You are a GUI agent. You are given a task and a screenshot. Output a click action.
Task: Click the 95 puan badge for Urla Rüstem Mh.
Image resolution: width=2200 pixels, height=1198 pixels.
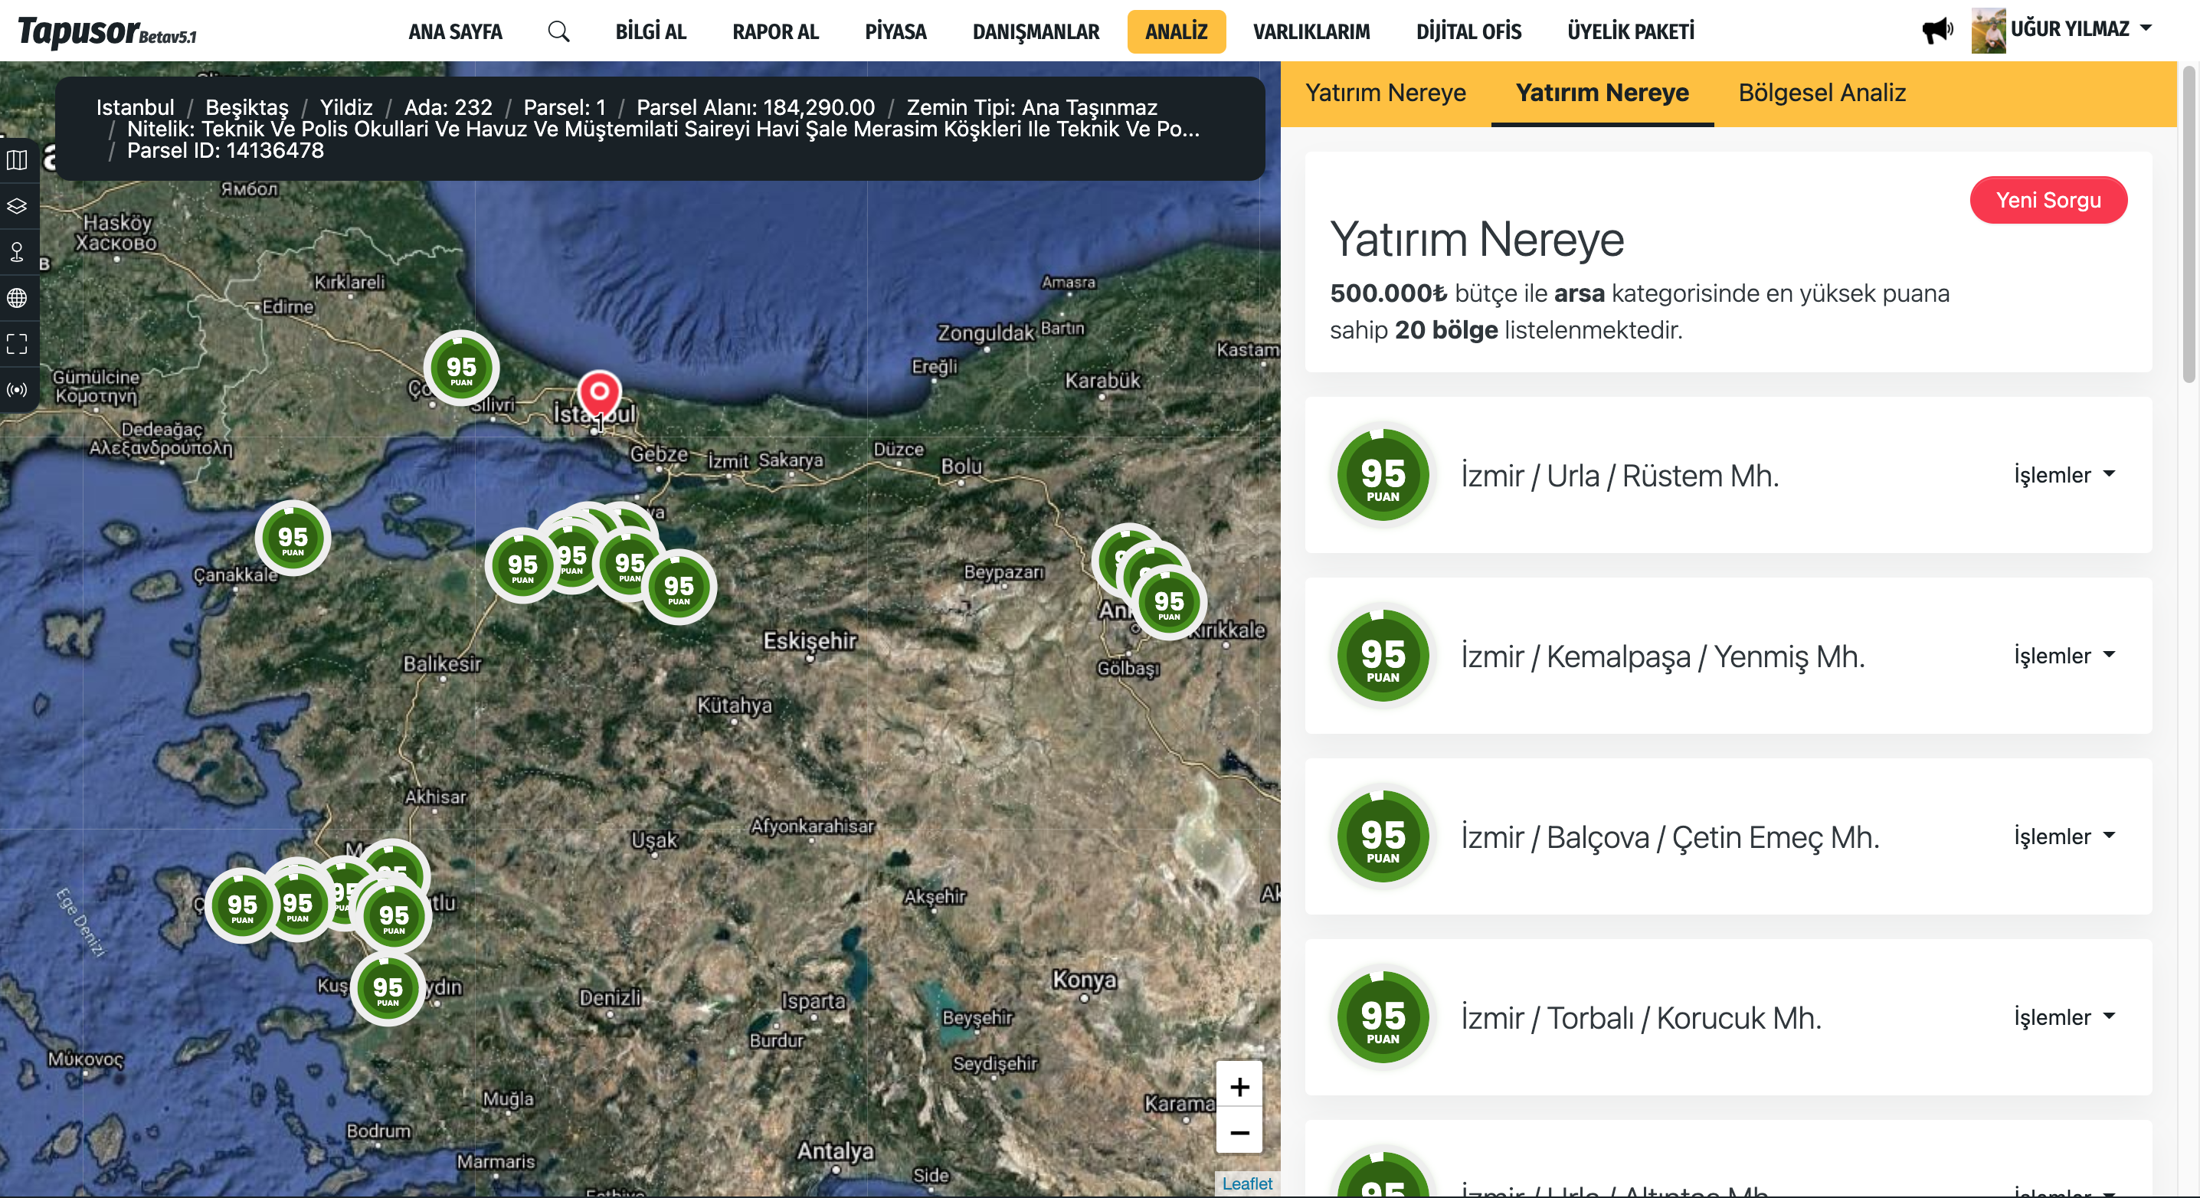1383,476
